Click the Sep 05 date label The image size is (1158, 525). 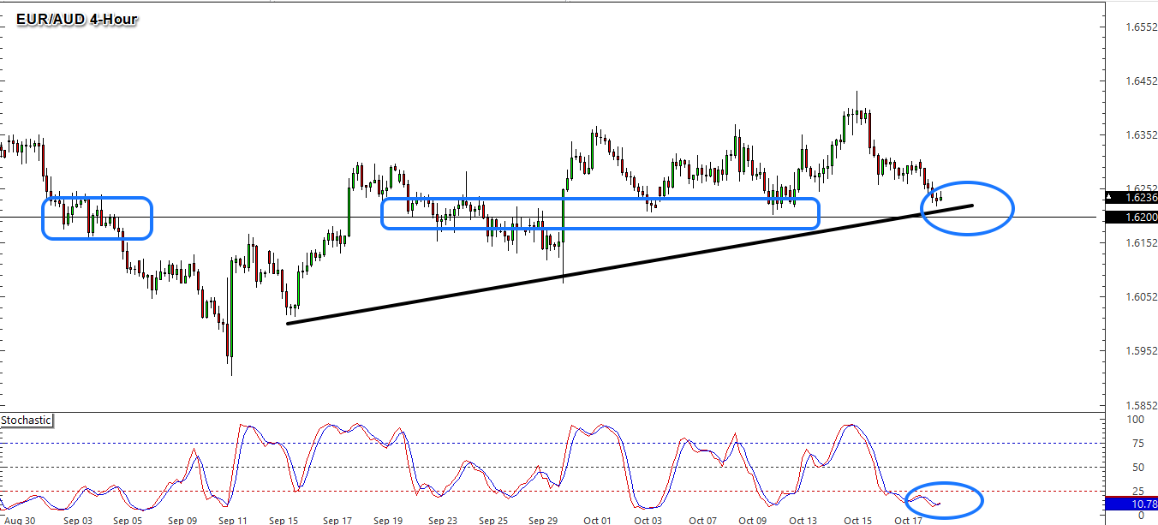pyautogui.click(x=128, y=520)
